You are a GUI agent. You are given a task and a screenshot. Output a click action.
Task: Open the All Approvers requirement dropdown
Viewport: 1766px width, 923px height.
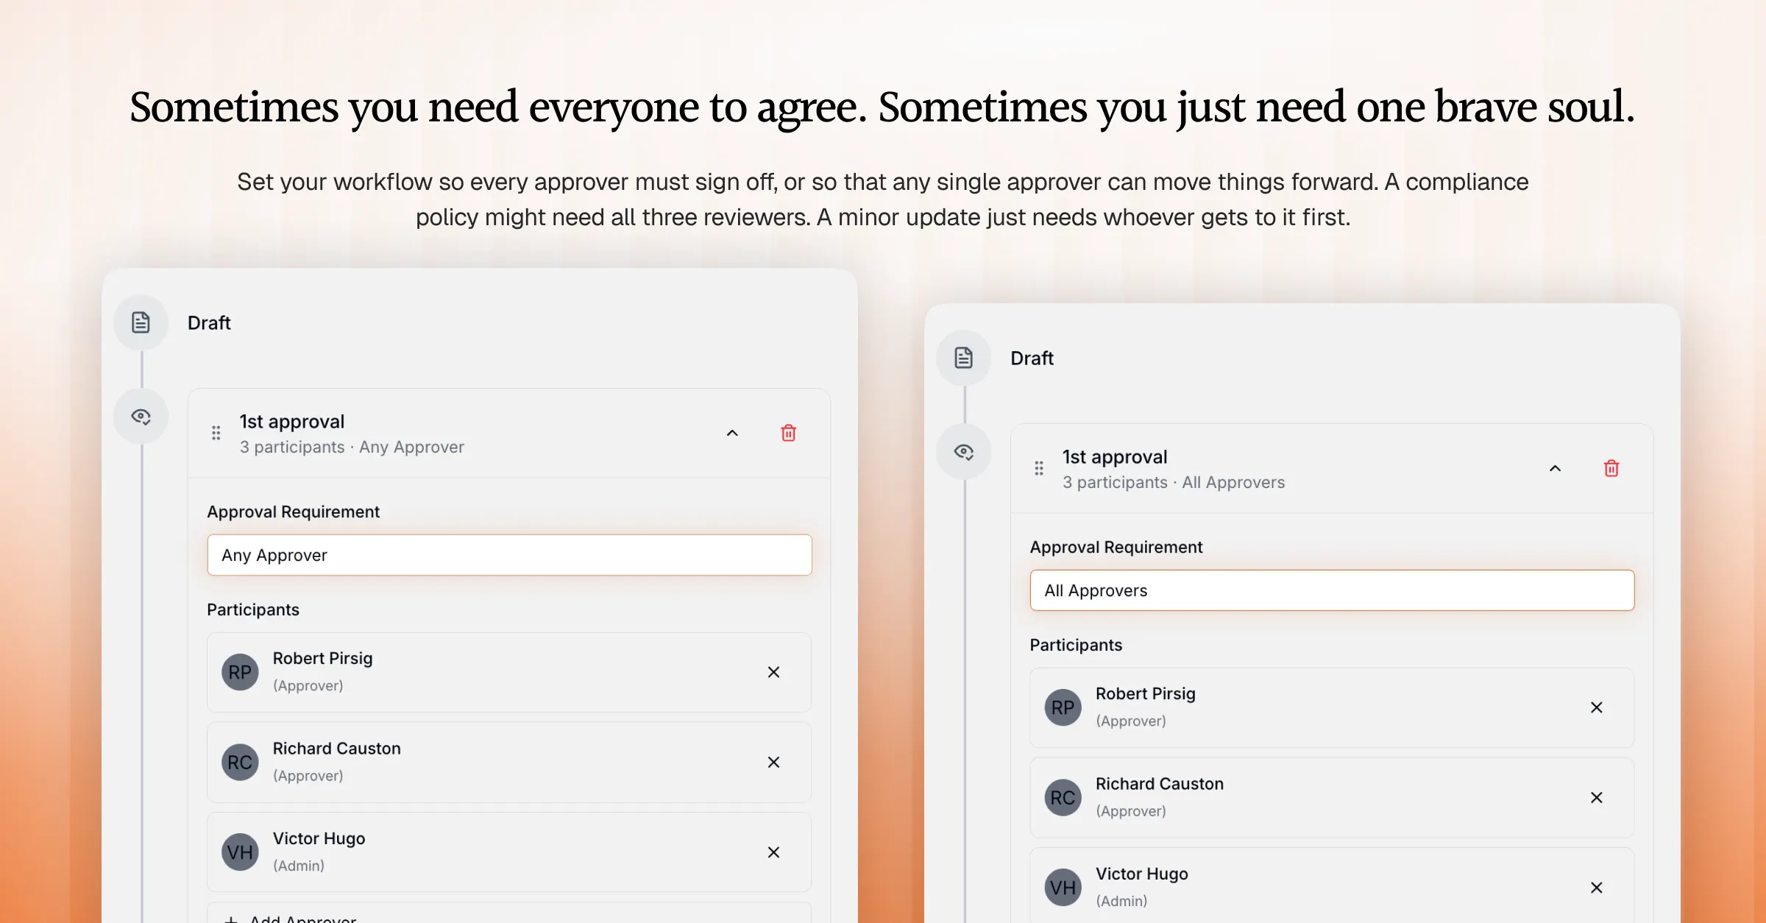pyautogui.click(x=1332, y=590)
